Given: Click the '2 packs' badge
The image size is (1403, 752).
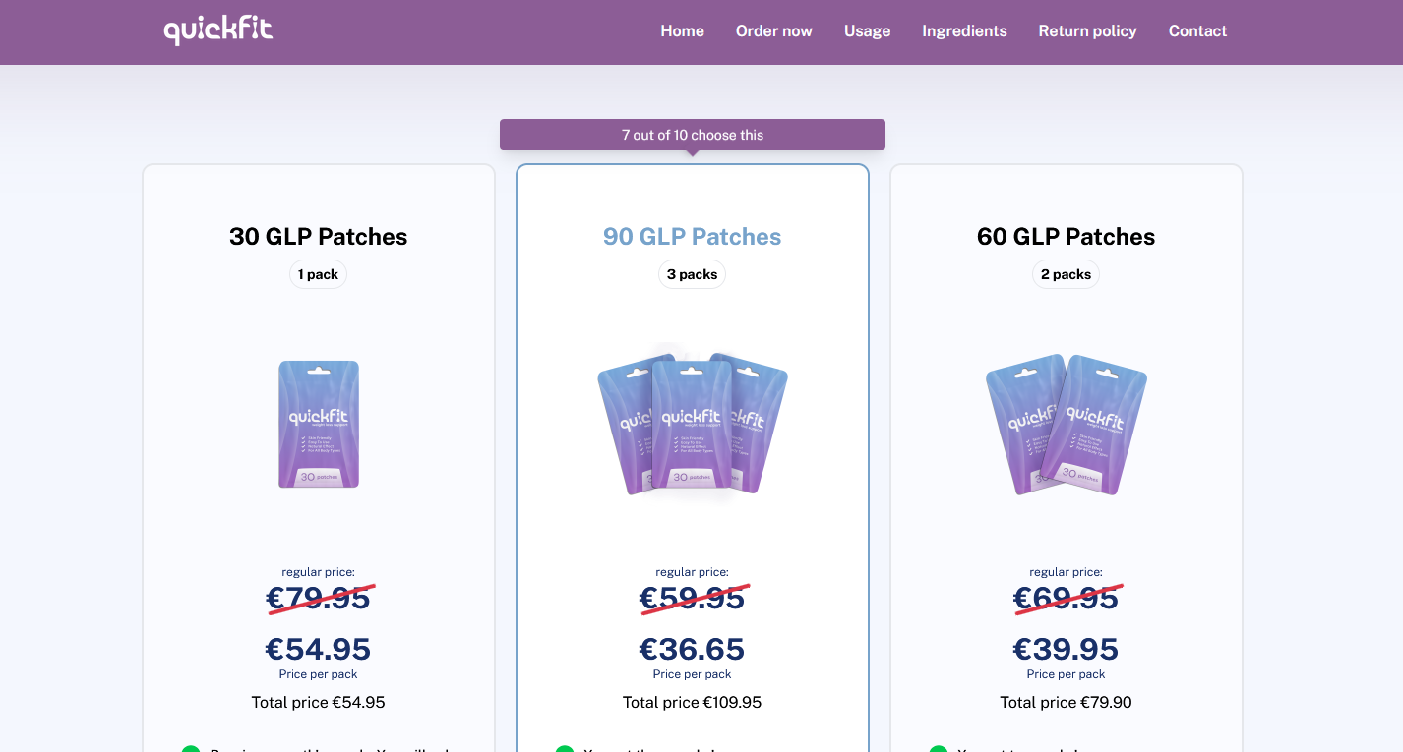Looking at the screenshot, I should tap(1067, 274).
